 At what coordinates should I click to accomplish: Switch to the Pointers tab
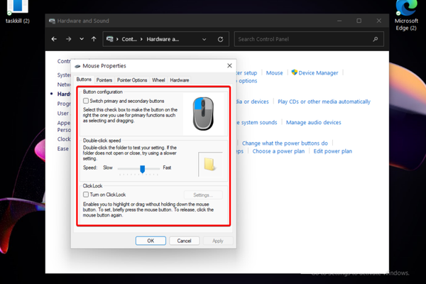[104, 80]
